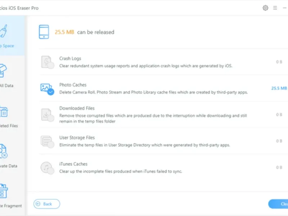This screenshot has width=288, height=216.
Task: Open the hamburger menu in title bar
Action: point(275,8)
